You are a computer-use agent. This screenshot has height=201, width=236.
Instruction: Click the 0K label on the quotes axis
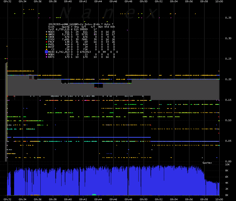(227, 195)
